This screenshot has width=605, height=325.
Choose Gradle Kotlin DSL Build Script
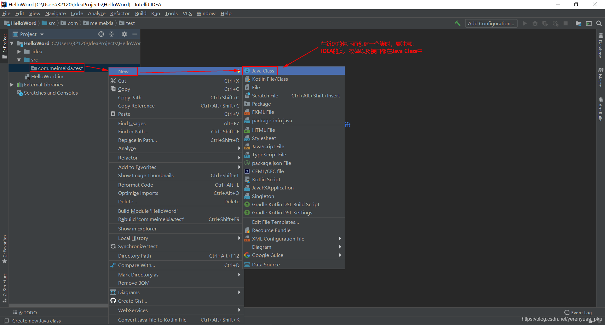294,204
